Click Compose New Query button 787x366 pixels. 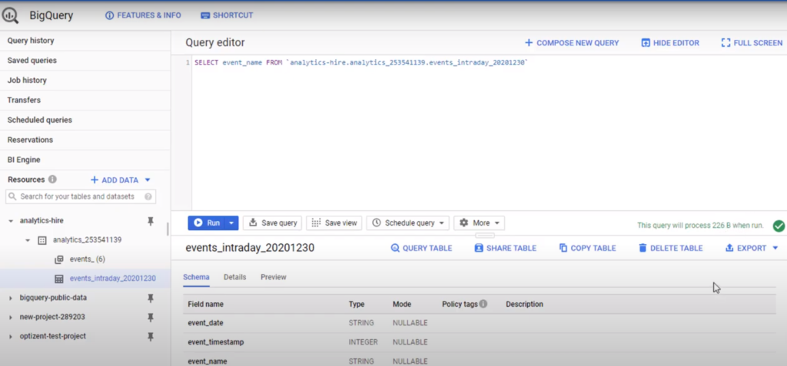click(572, 43)
